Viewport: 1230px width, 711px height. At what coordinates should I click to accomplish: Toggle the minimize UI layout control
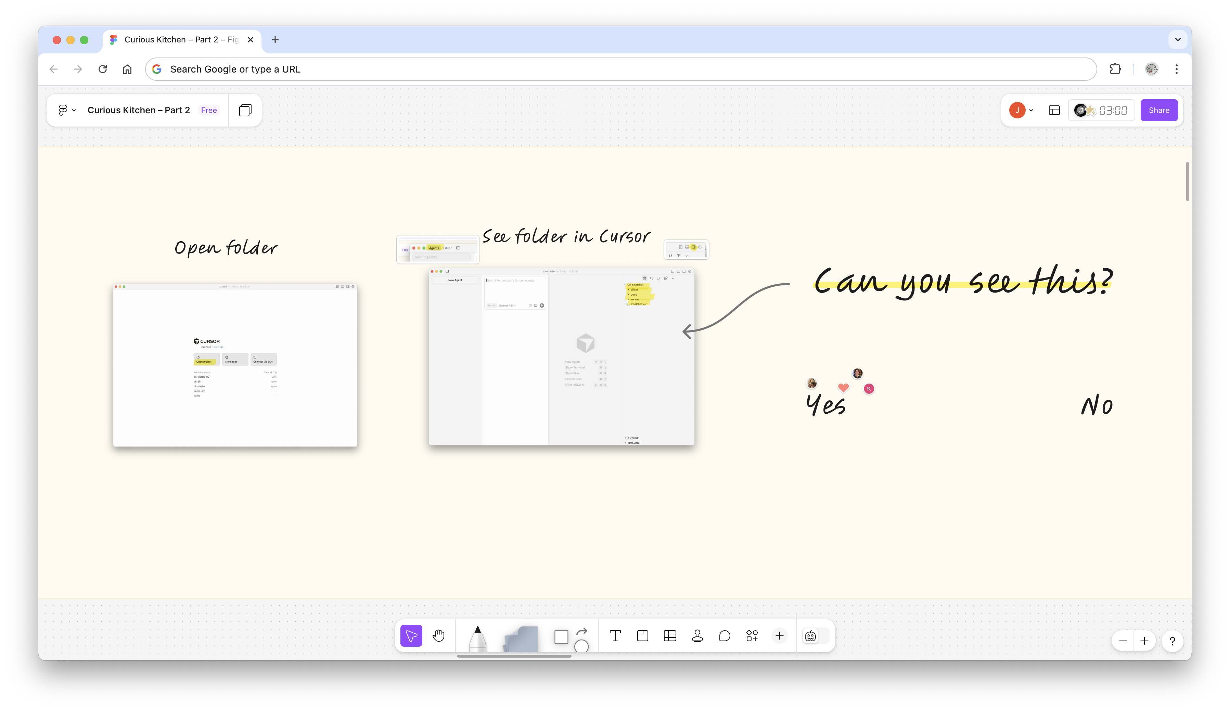point(1054,110)
